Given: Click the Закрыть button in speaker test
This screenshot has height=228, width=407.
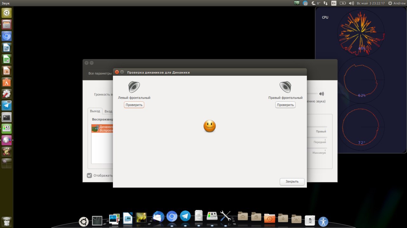Looking at the screenshot, I should (292, 182).
